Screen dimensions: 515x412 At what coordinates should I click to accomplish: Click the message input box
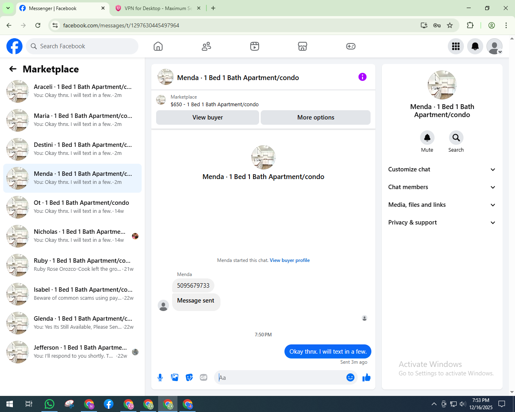click(x=280, y=377)
